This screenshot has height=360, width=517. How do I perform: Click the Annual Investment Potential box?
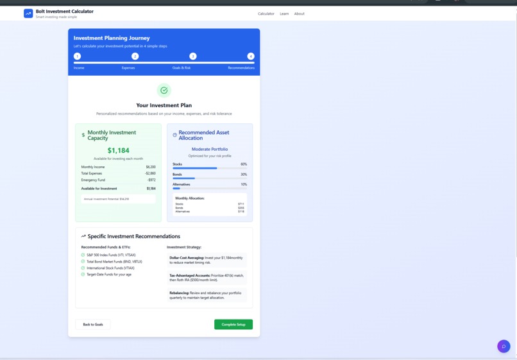pyautogui.click(x=119, y=199)
